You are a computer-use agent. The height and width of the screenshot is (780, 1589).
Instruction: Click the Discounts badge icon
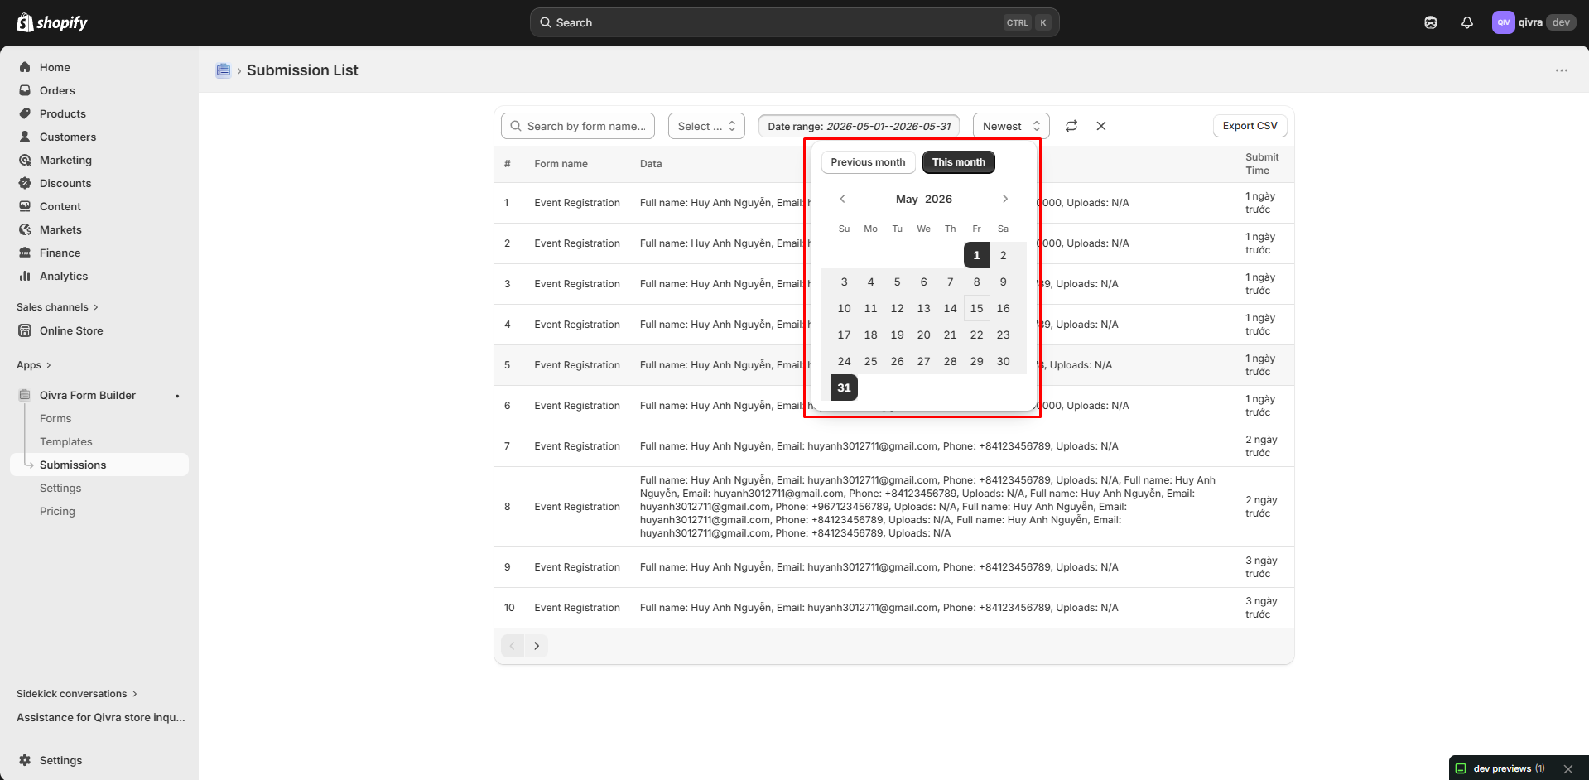pyautogui.click(x=25, y=183)
